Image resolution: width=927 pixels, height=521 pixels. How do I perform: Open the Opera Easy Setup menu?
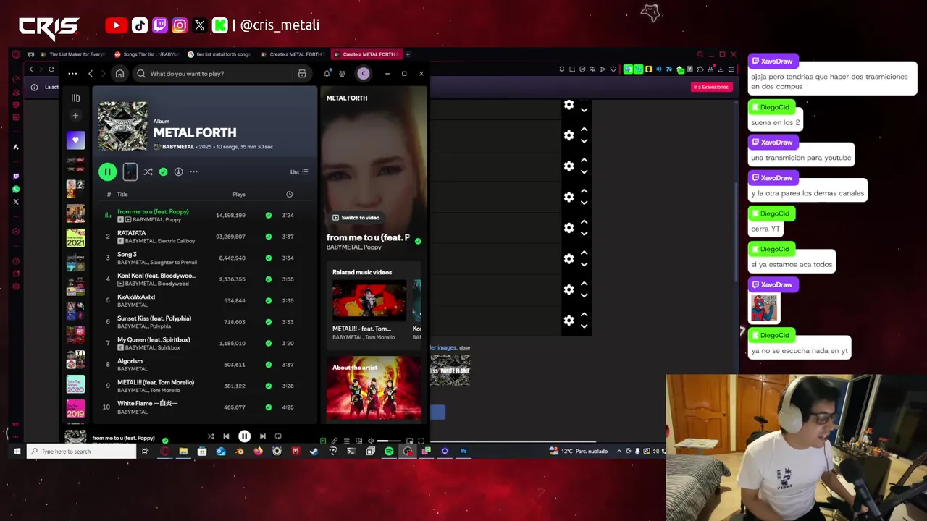731,69
